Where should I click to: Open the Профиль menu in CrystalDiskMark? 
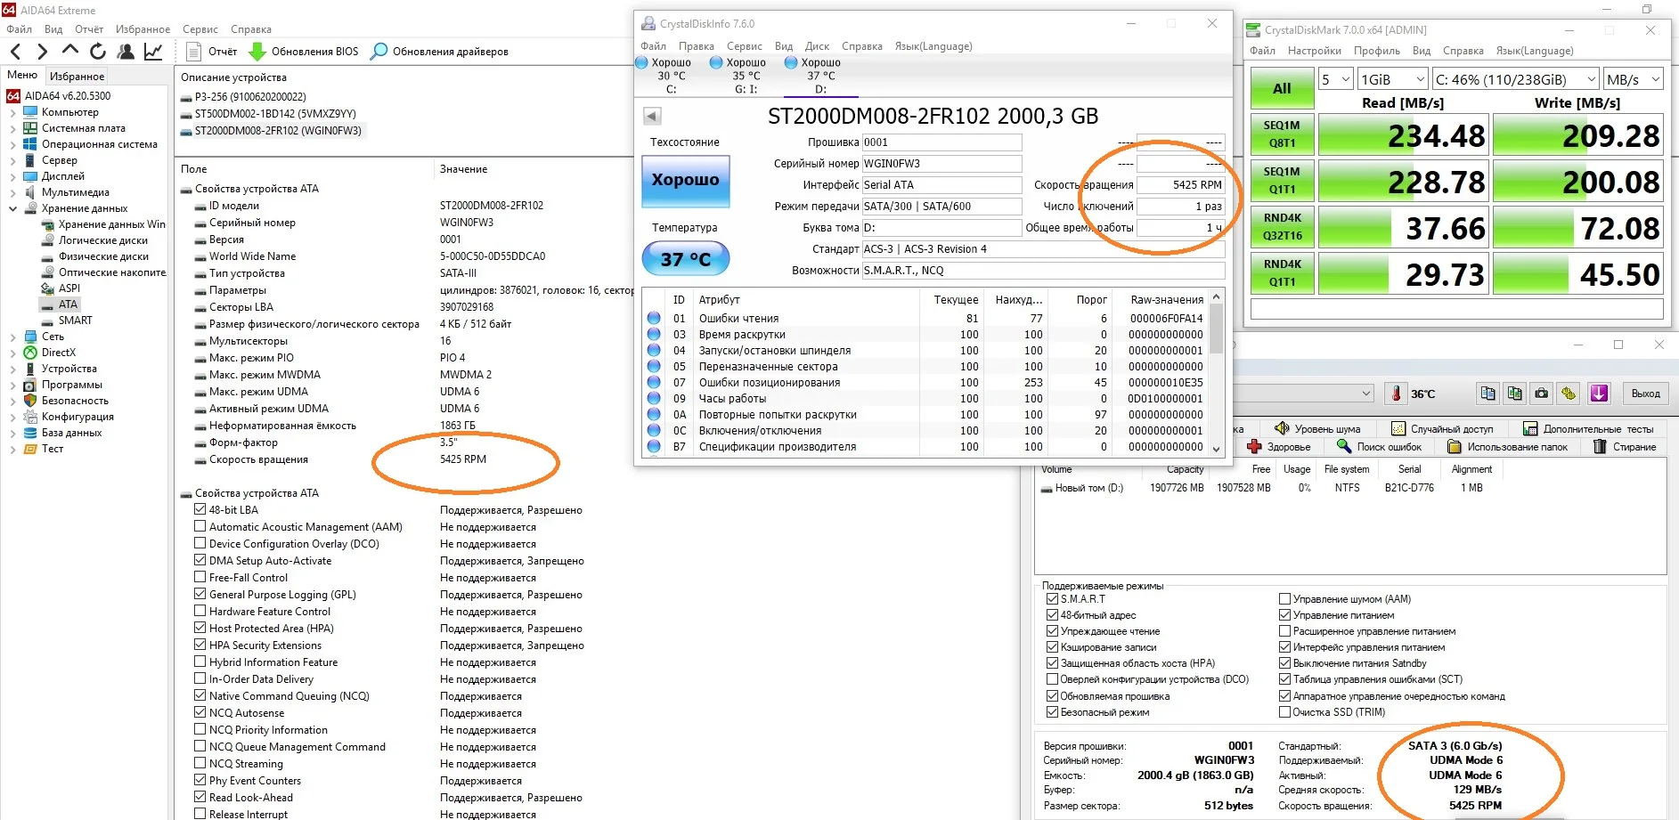pos(1377,51)
